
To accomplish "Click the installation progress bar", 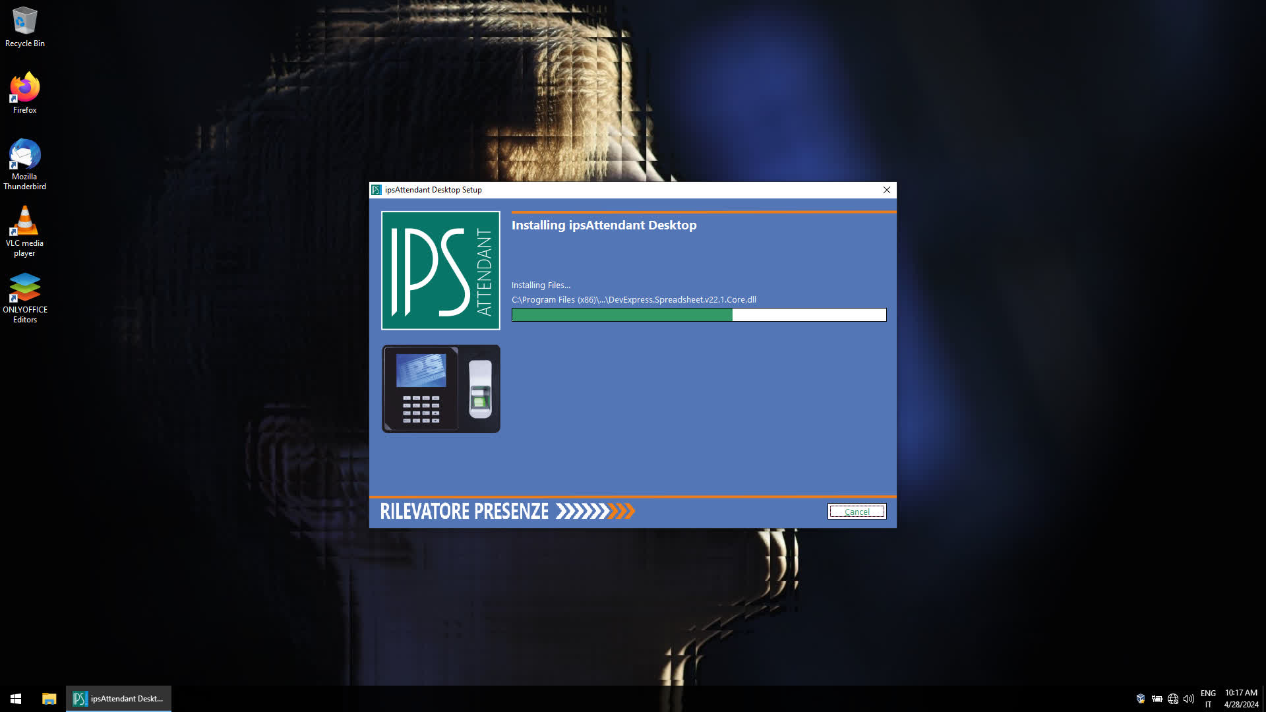I will point(698,315).
